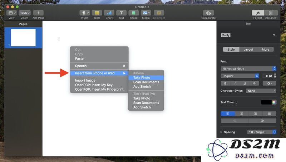The height and width of the screenshot is (162, 286).
Task: Click the Comment toolbar icon
Action: (159, 13)
